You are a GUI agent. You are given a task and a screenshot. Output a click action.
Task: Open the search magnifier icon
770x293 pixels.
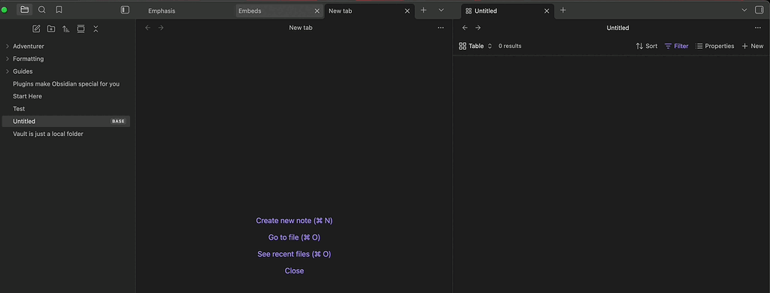[42, 10]
